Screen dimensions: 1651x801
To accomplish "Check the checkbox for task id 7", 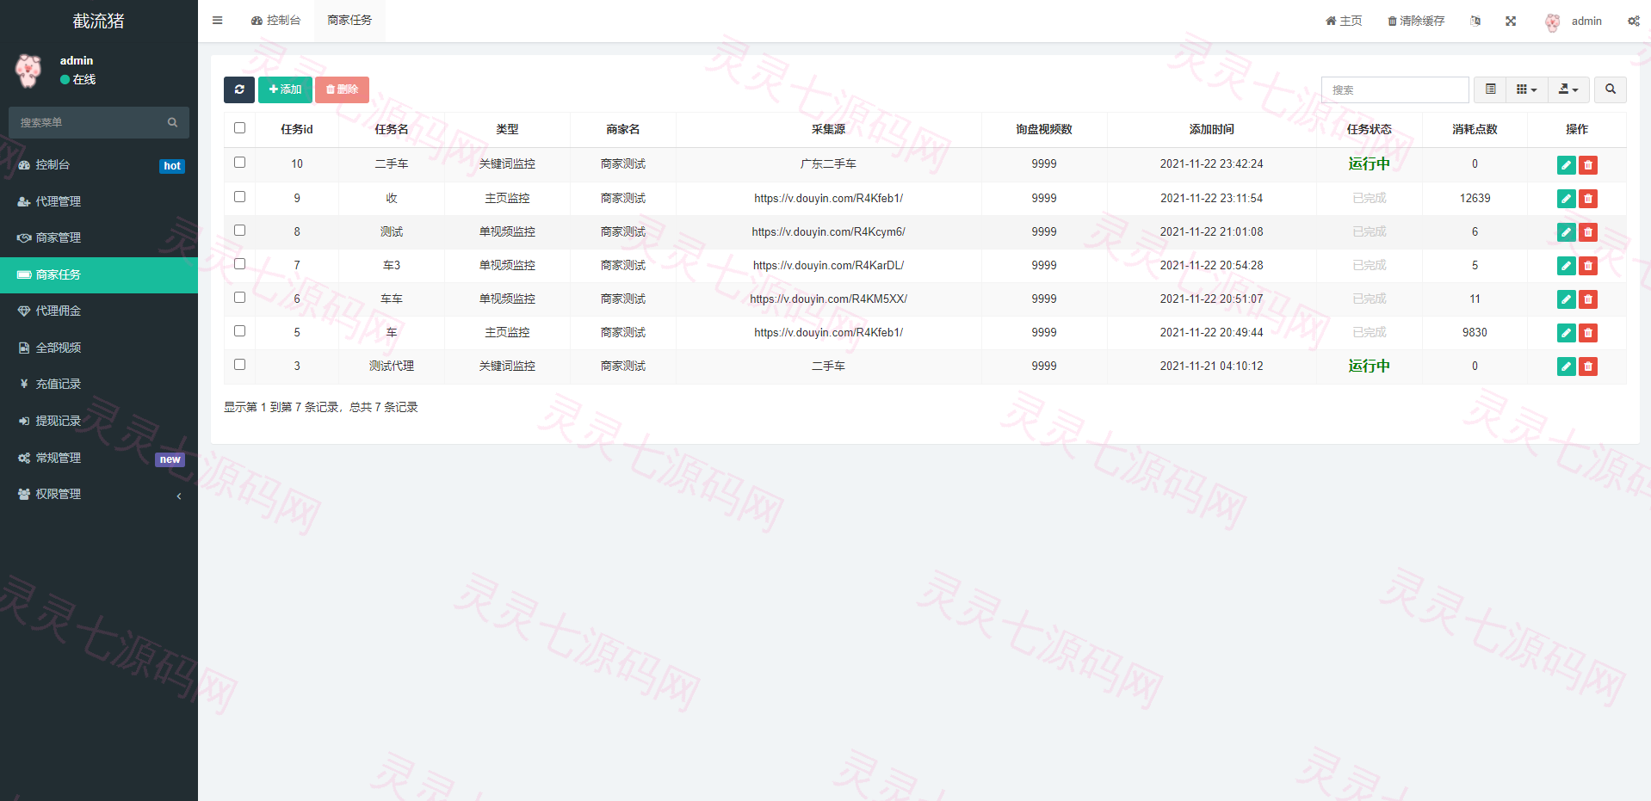I will pyautogui.click(x=239, y=264).
